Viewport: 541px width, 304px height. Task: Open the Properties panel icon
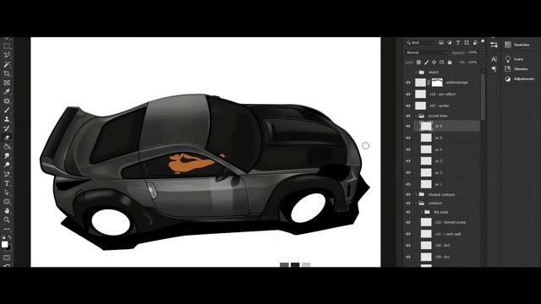click(494, 45)
